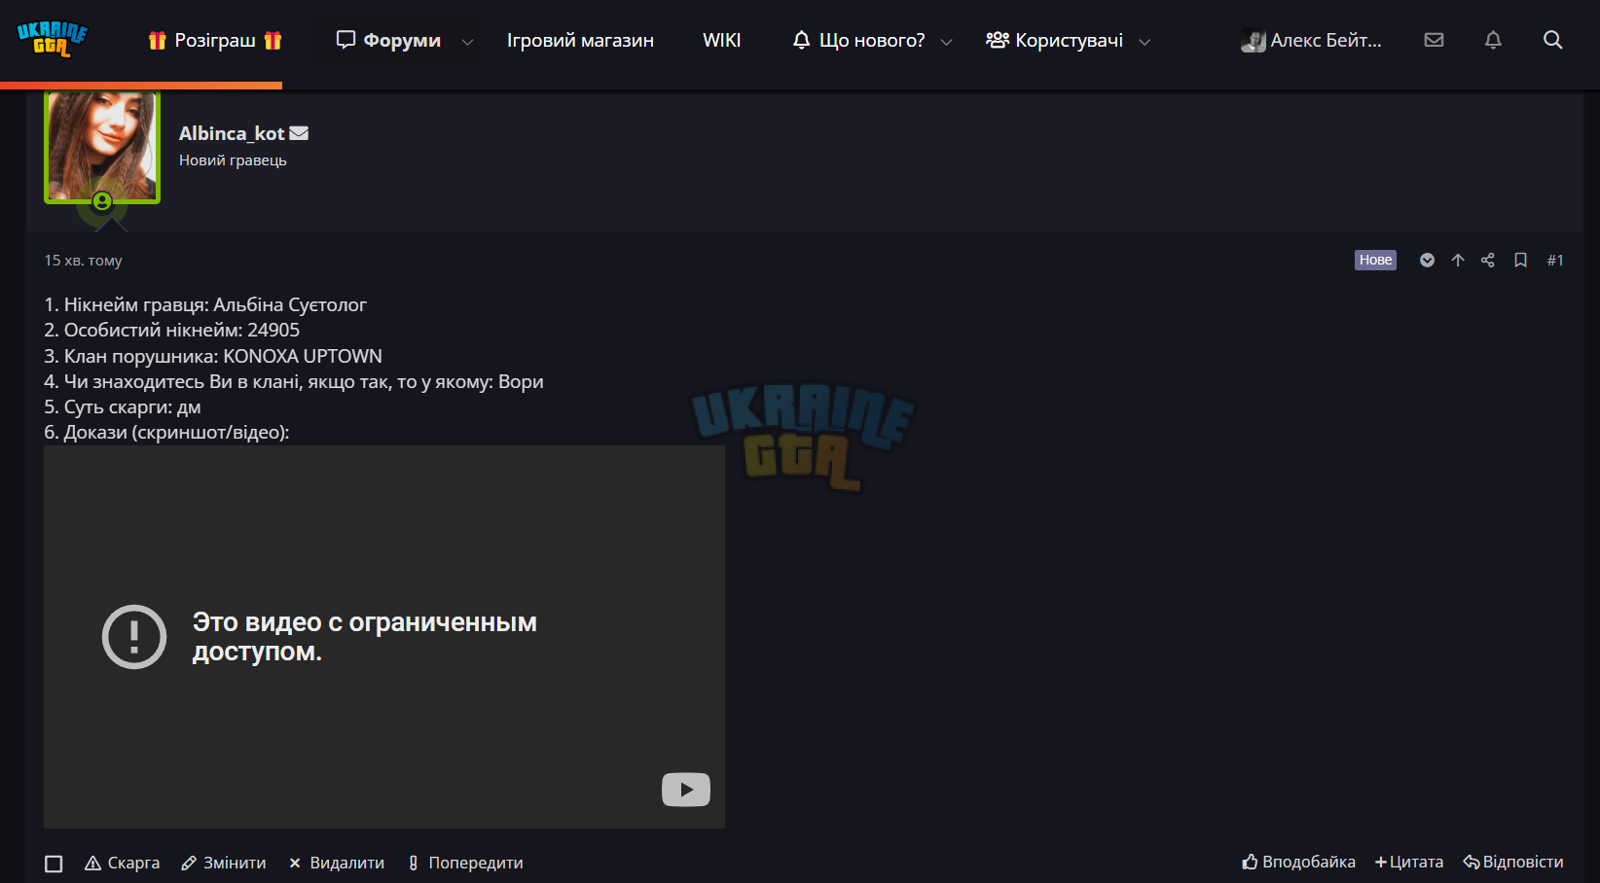Delete the post using Видалити
1600x883 pixels.
(337, 863)
